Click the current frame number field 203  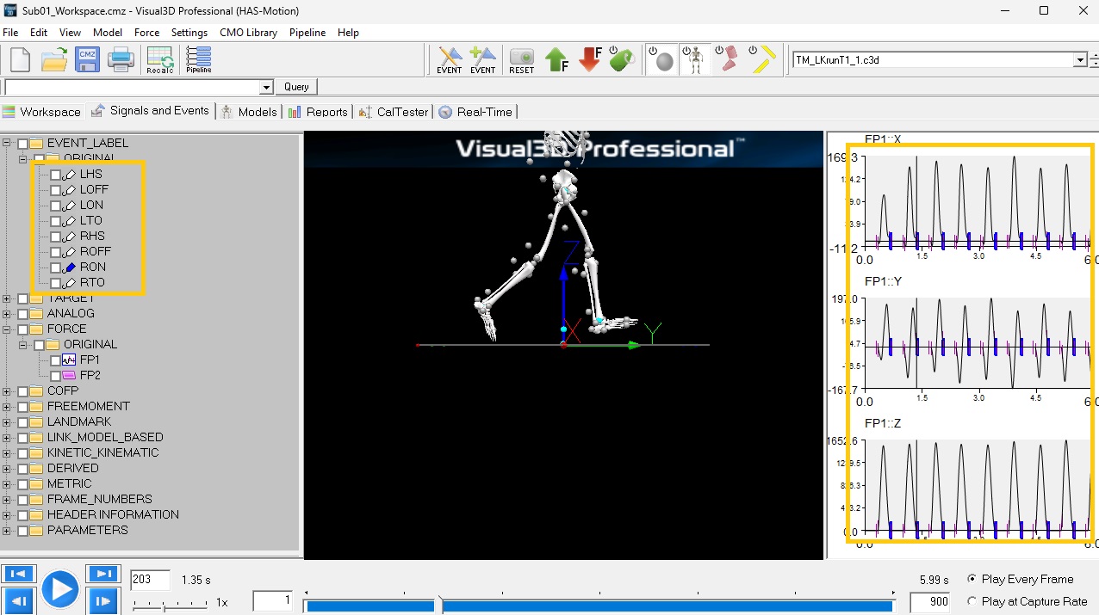pos(151,580)
